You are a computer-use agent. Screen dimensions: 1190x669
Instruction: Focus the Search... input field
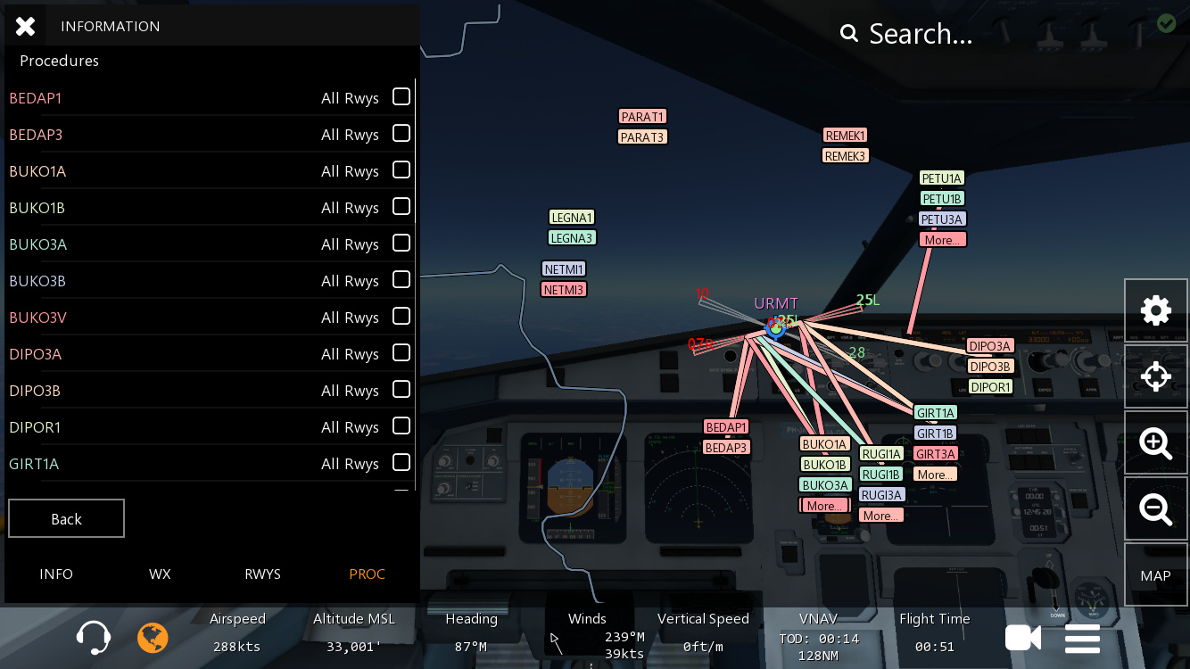point(921,34)
